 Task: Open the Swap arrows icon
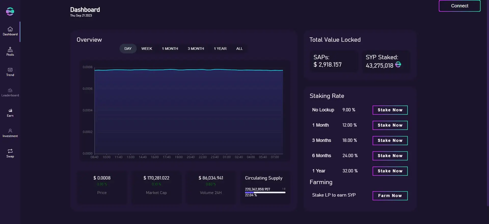[10, 151]
